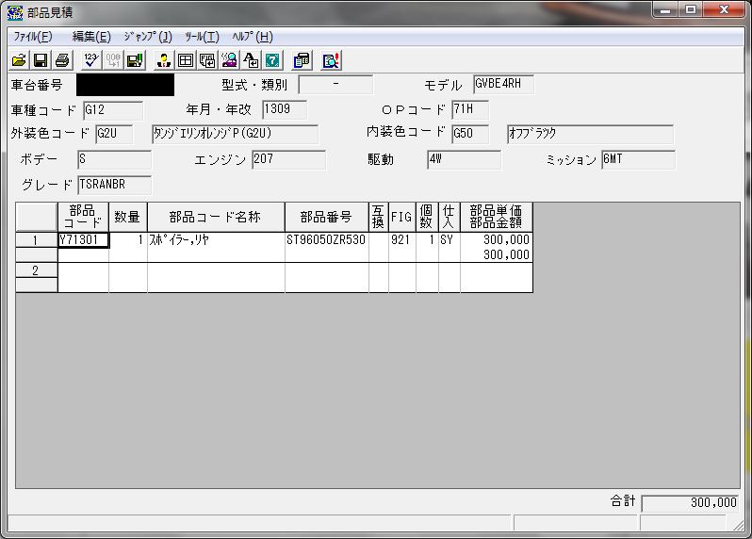Click the printer icon in toolbar
Image resolution: width=752 pixels, height=539 pixels.
(62, 60)
